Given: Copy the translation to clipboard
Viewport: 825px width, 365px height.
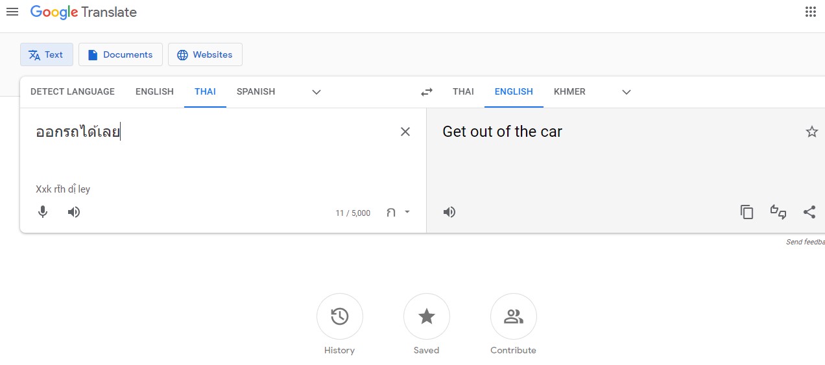Looking at the screenshot, I should [747, 212].
